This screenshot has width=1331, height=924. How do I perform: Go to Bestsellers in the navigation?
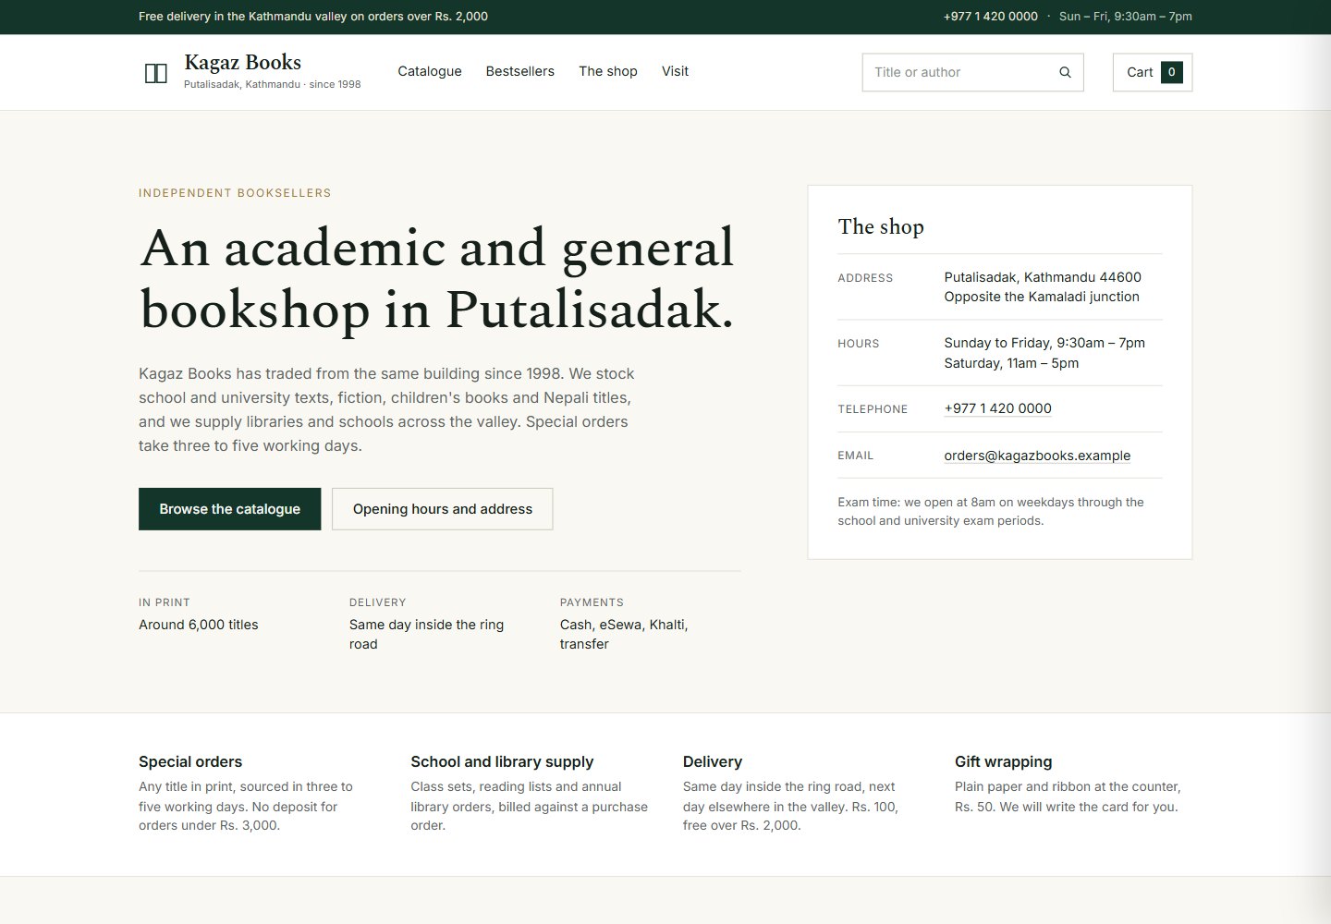(x=520, y=71)
